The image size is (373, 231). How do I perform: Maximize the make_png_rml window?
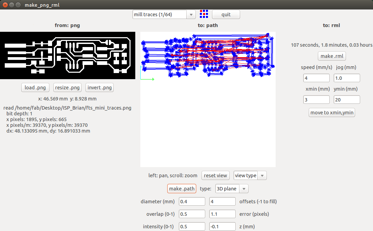[x=18, y=5]
